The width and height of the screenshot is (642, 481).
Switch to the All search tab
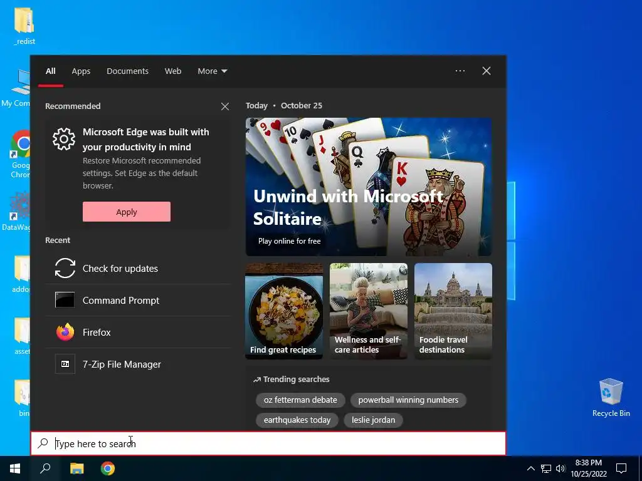point(50,71)
